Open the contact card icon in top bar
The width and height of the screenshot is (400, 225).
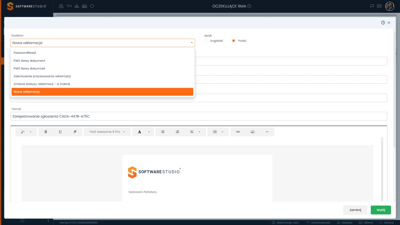click(x=379, y=6)
